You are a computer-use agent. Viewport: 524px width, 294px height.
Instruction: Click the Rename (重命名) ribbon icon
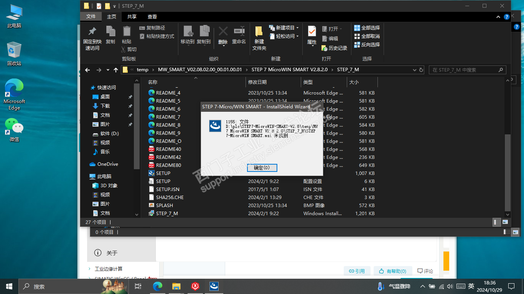tap(239, 35)
